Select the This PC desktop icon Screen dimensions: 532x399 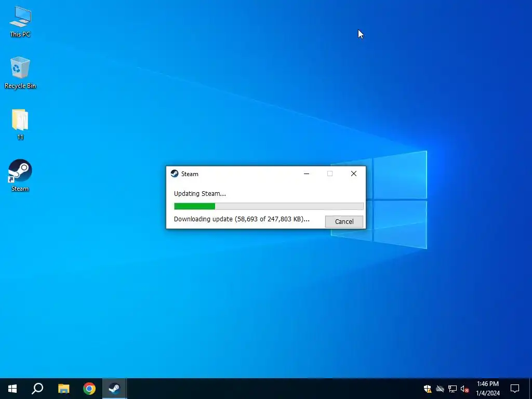(20, 22)
